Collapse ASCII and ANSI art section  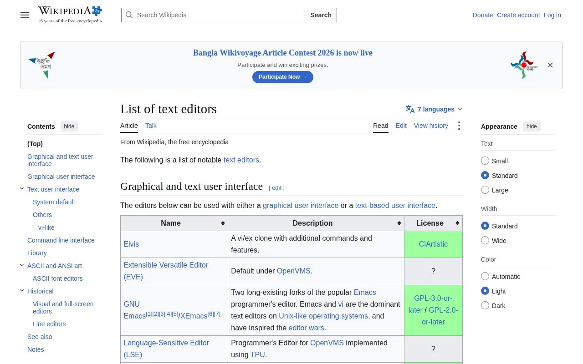click(x=22, y=265)
